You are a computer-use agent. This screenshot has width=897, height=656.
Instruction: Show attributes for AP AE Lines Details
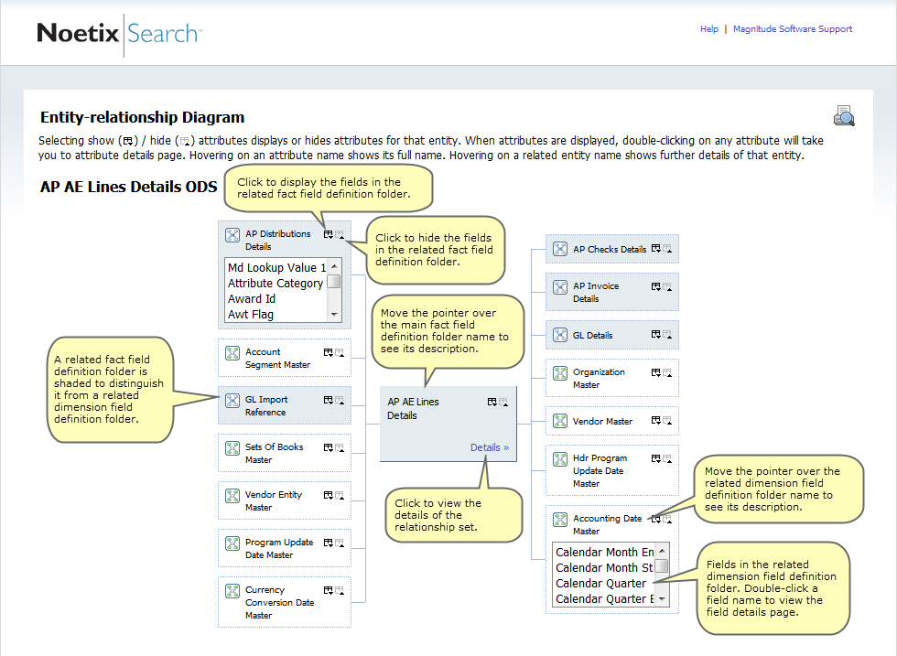(x=492, y=402)
